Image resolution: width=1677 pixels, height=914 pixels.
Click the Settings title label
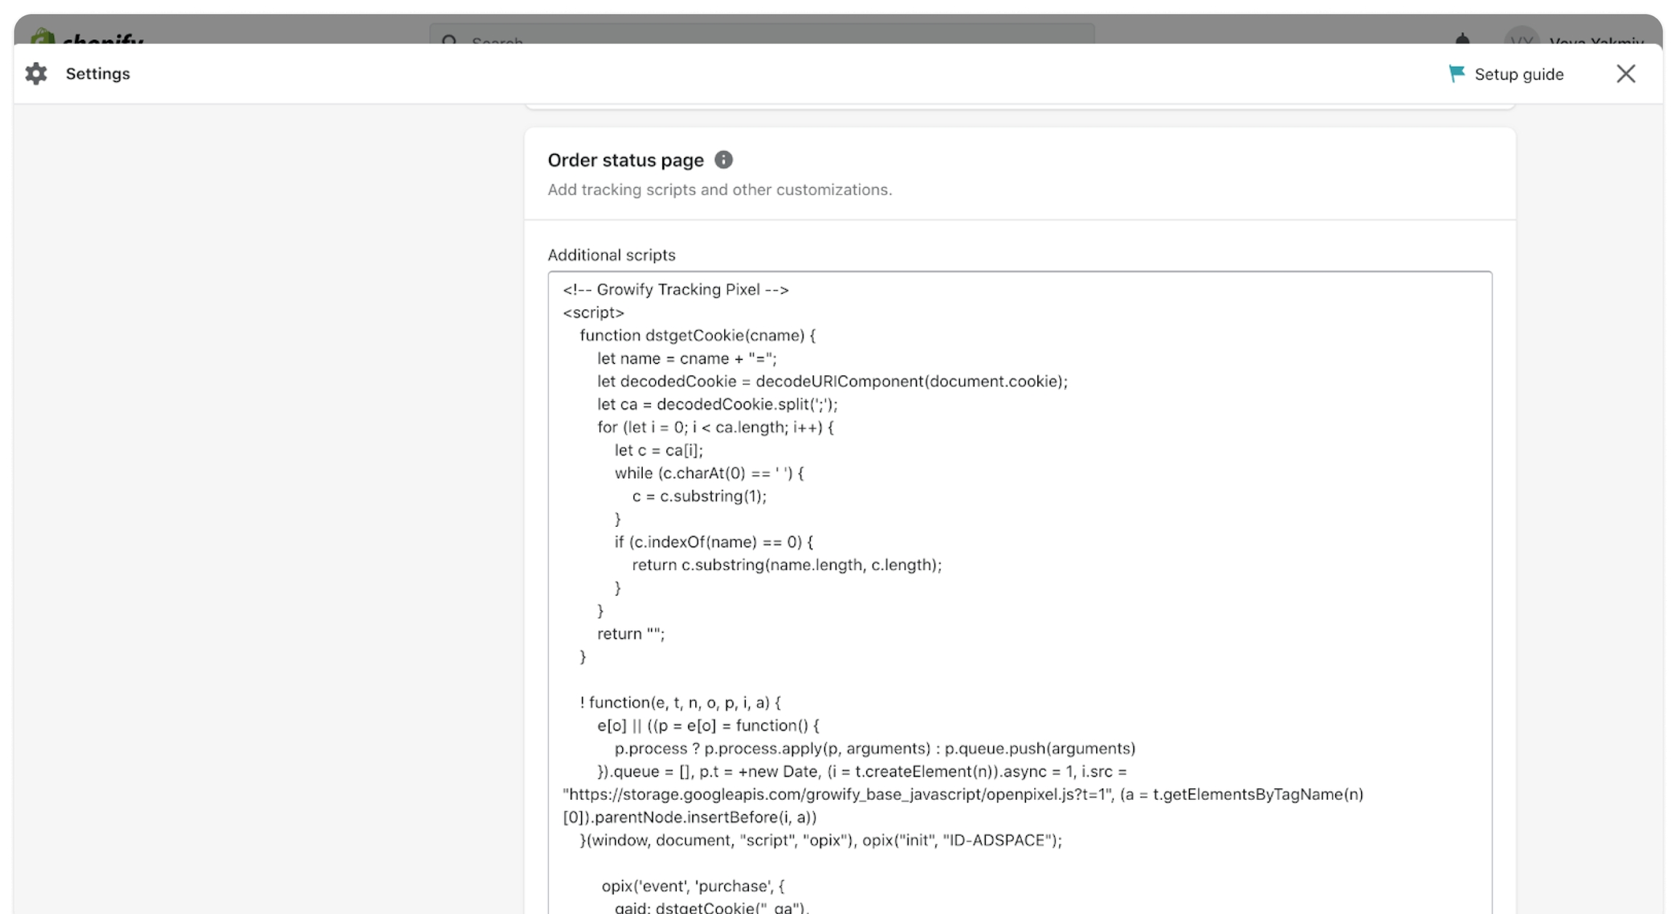98,73
